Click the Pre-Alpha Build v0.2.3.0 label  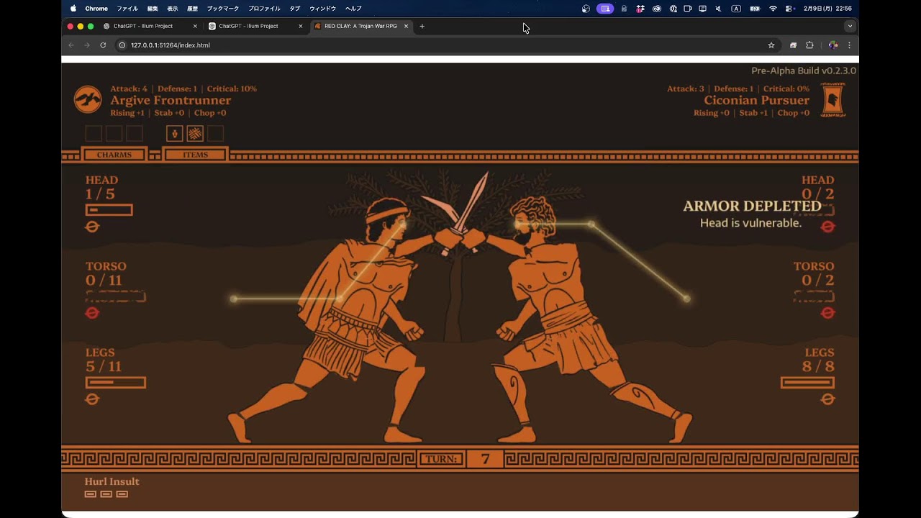point(804,71)
